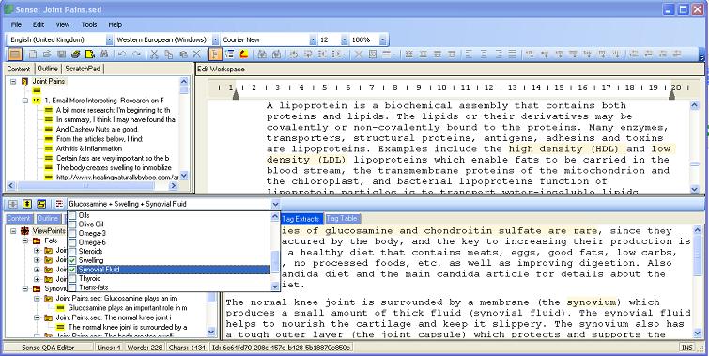Click the scissors Cut icon in toolbar
The image size is (709, 356).
[154, 54]
